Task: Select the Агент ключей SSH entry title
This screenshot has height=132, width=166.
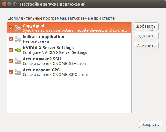Action: pyautogui.click(x=42, y=59)
